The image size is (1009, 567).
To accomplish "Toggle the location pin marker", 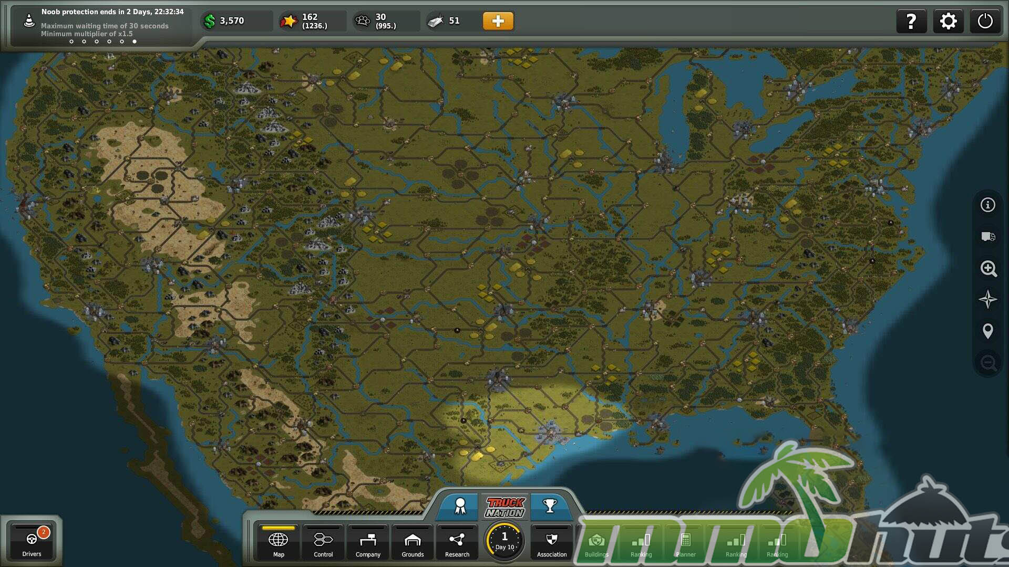I will (x=988, y=331).
